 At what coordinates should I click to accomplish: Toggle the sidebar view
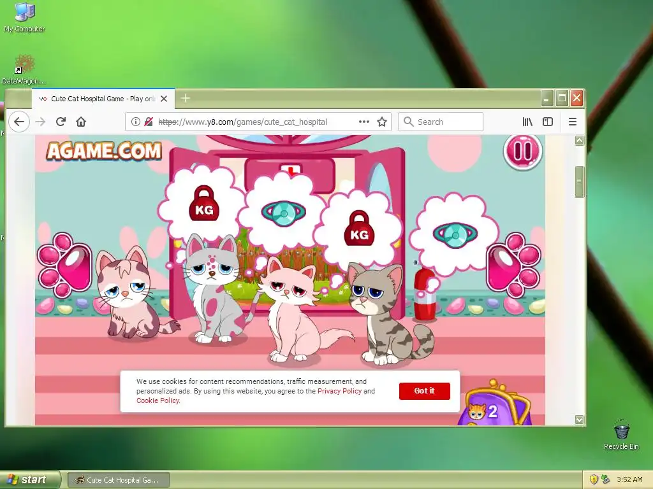[548, 122]
